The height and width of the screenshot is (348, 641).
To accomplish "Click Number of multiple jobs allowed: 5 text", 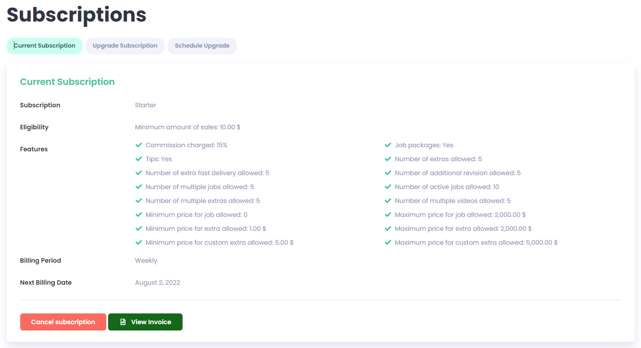I will click(200, 187).
